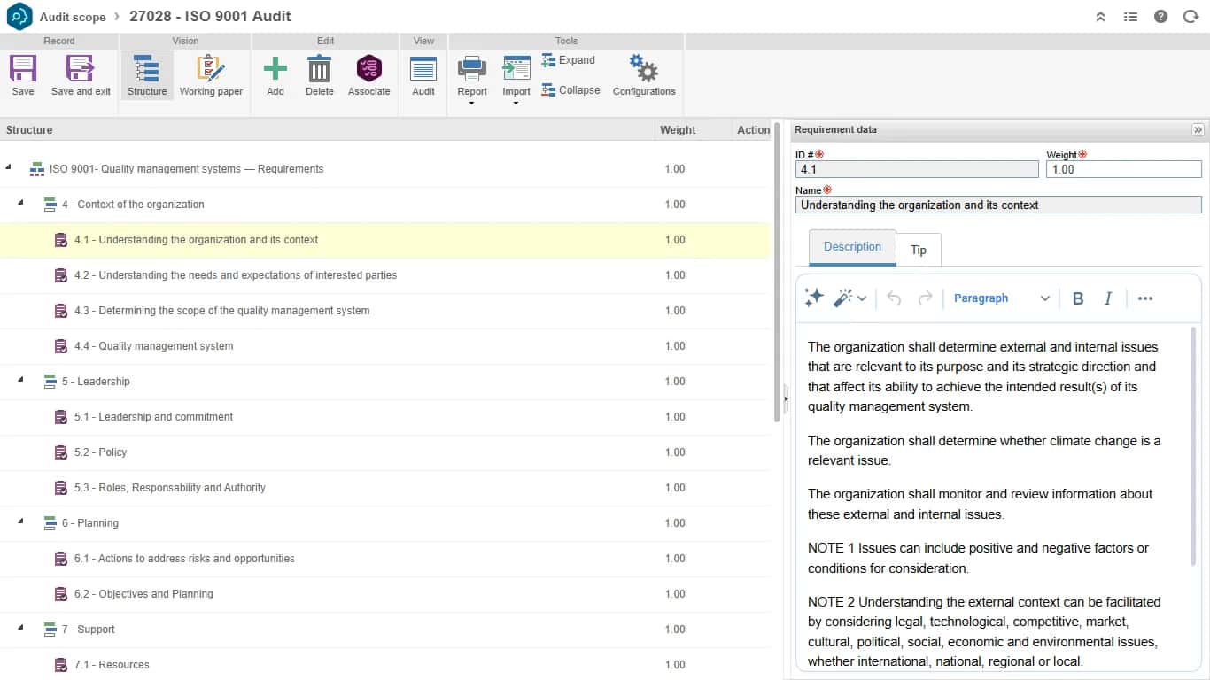Collapse the 7 - Support node

pyautogui.click(x=20, y=629)
